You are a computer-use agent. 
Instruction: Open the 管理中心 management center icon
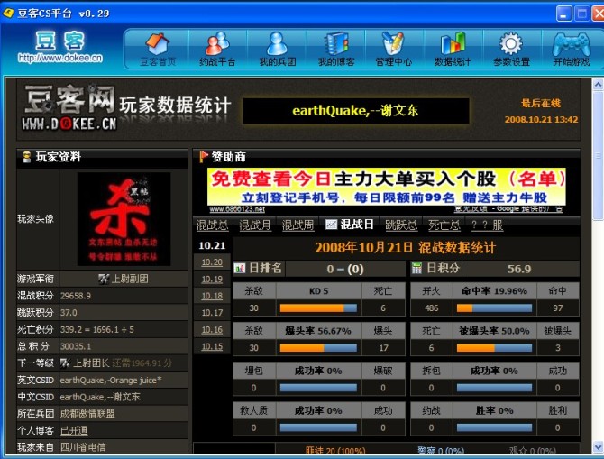coord(393,48)
